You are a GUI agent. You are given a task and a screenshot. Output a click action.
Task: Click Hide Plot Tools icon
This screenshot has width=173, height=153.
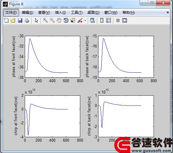tap(118, 20)
